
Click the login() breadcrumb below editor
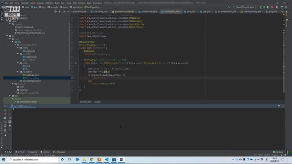pos(97,102)
